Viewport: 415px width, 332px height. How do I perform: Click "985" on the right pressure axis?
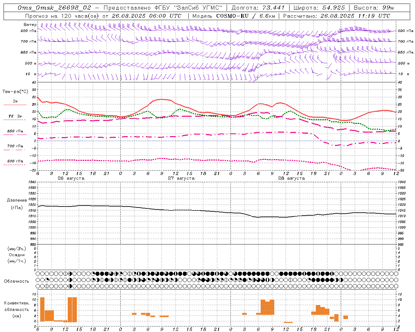pos(401,244)
